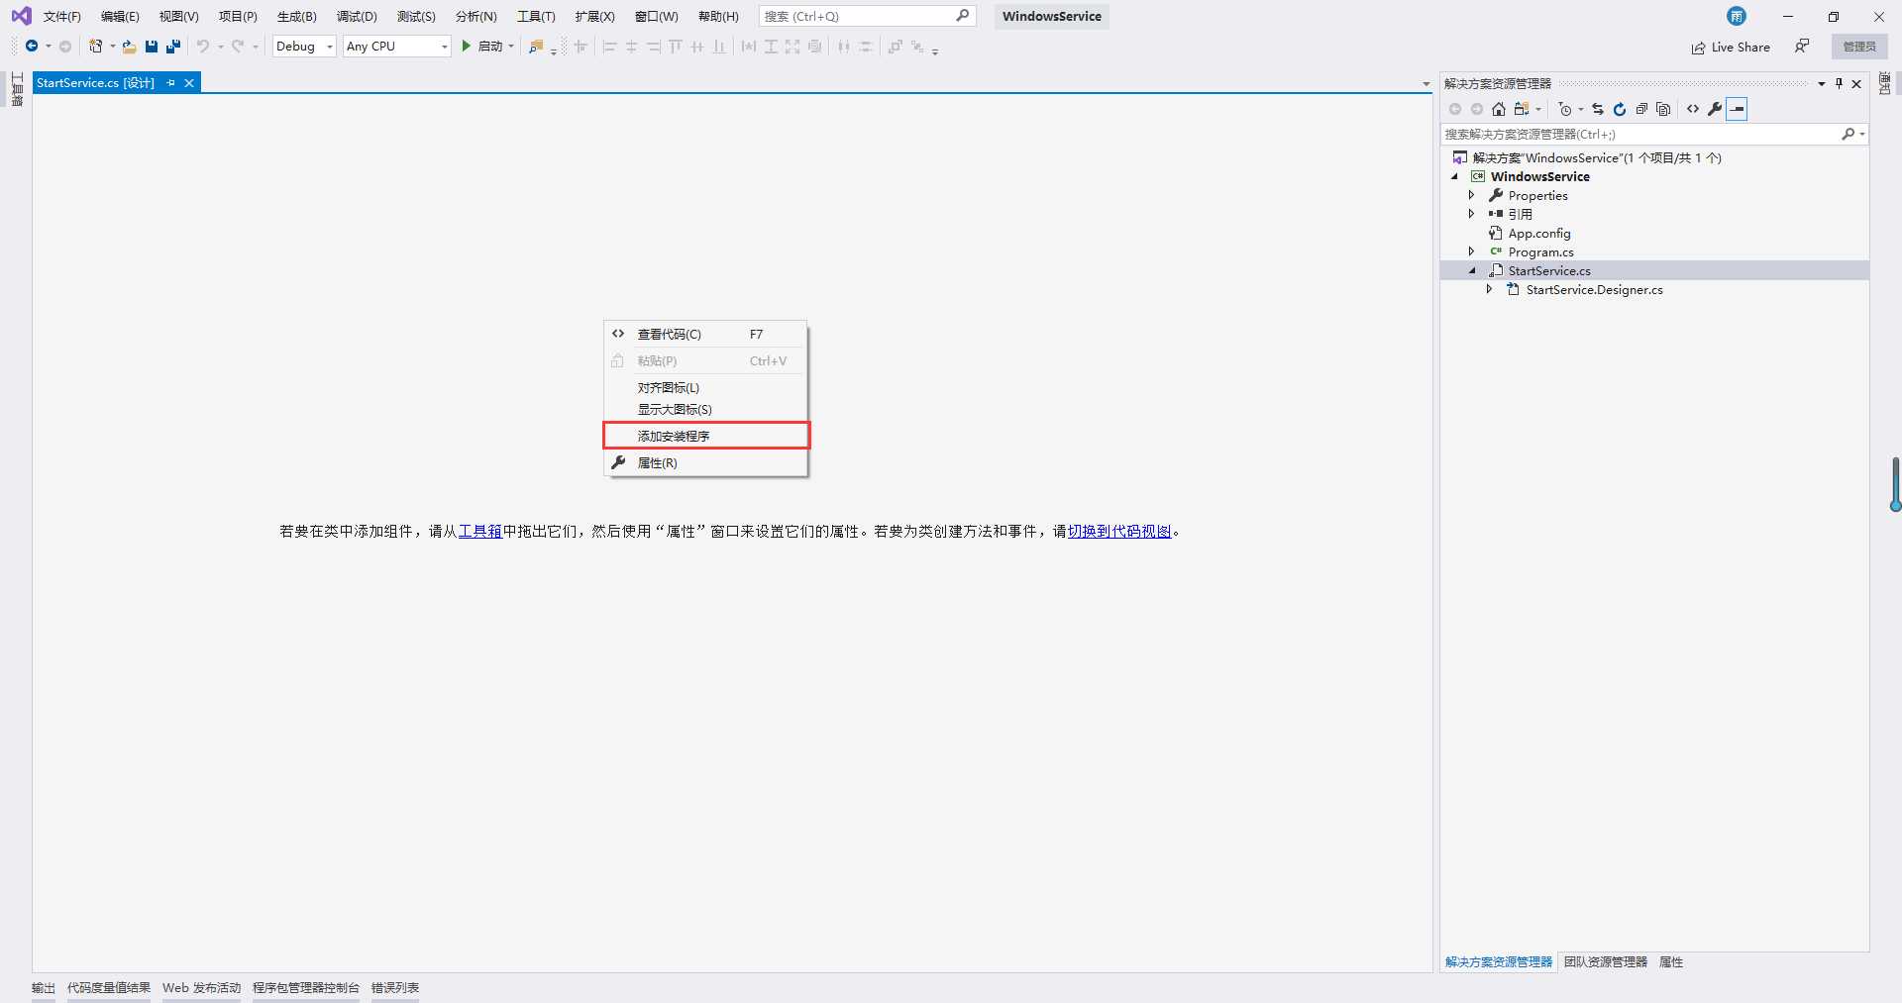The height and width of the screenshot is (1003, 1902).
Task: Click the Solution Explorer search field
Action: [1639, 135]
